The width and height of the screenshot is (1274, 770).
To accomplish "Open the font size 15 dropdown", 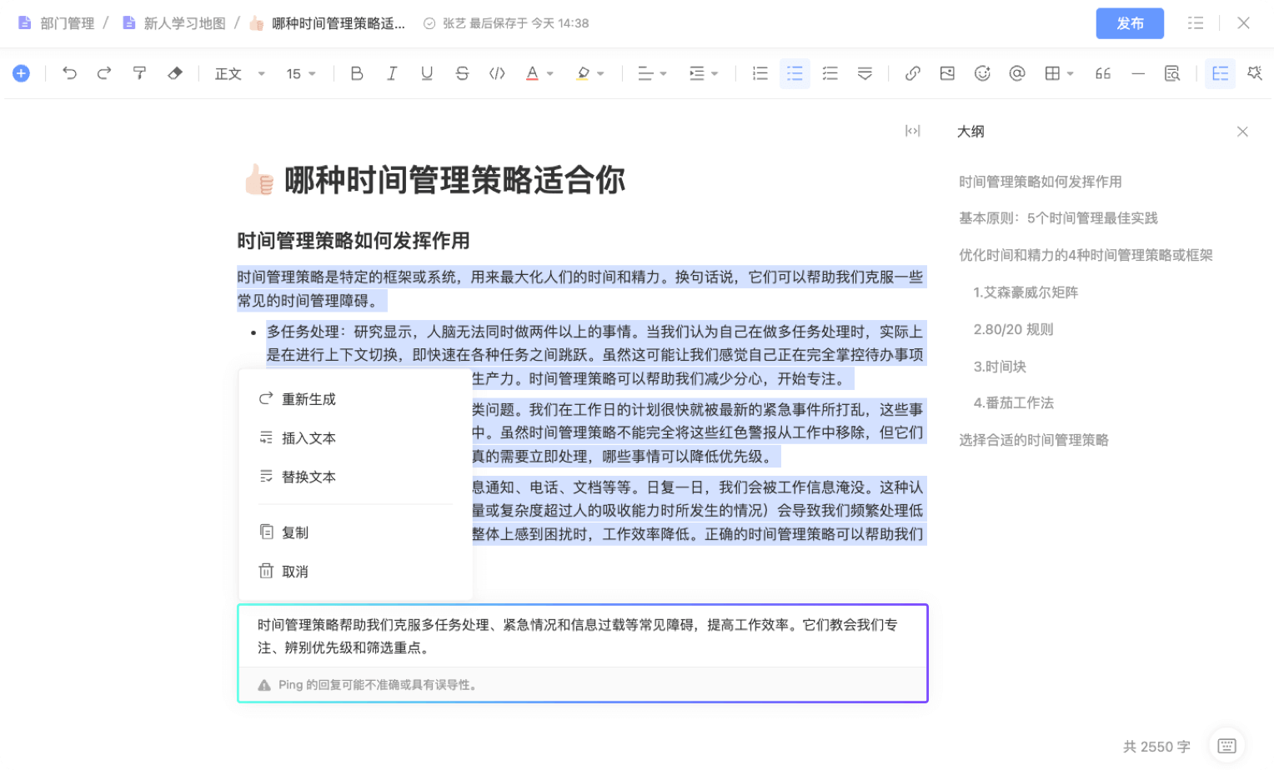I will pos(301,73).
